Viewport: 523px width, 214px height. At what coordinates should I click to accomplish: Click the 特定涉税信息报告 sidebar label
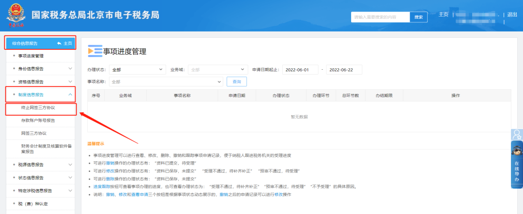tap(35, 191)
